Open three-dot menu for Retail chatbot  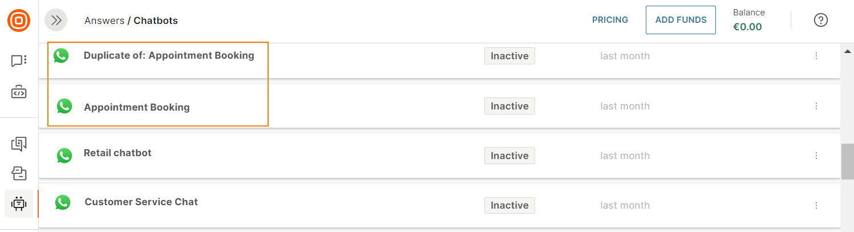816,156
